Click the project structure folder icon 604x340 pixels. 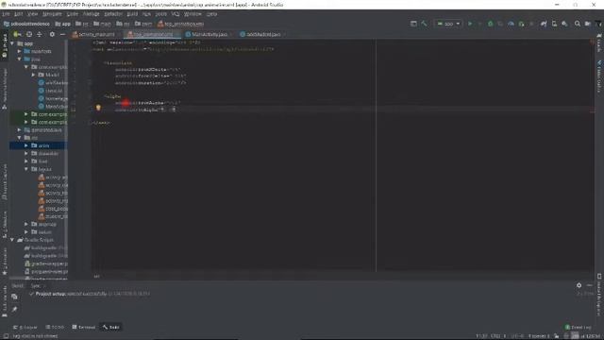point(588,24)
